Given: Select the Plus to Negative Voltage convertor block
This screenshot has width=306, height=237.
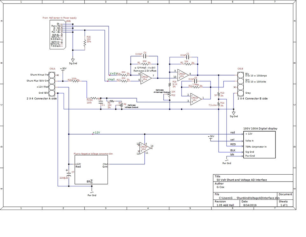Looking at the screenshot, I should (91, 169).
